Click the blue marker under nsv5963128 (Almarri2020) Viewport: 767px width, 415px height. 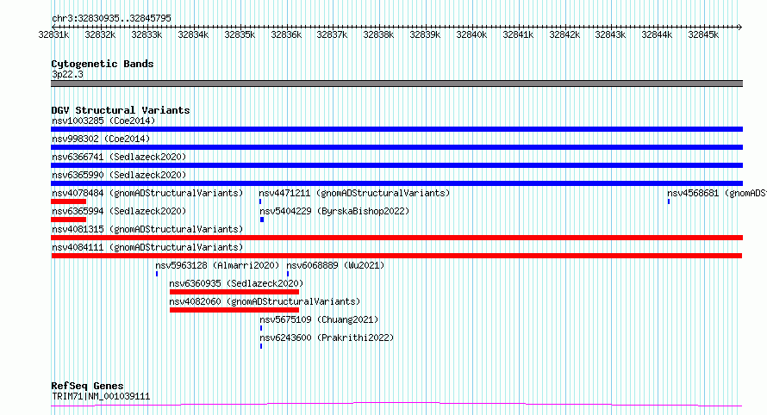point(157,274)
